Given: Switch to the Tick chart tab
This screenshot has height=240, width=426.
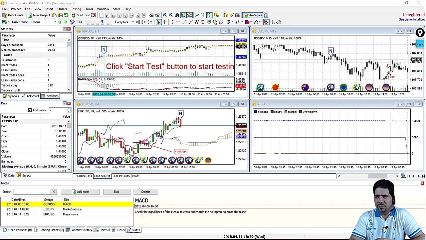Looking at the screenshot, I should click(x=30, y=96).
